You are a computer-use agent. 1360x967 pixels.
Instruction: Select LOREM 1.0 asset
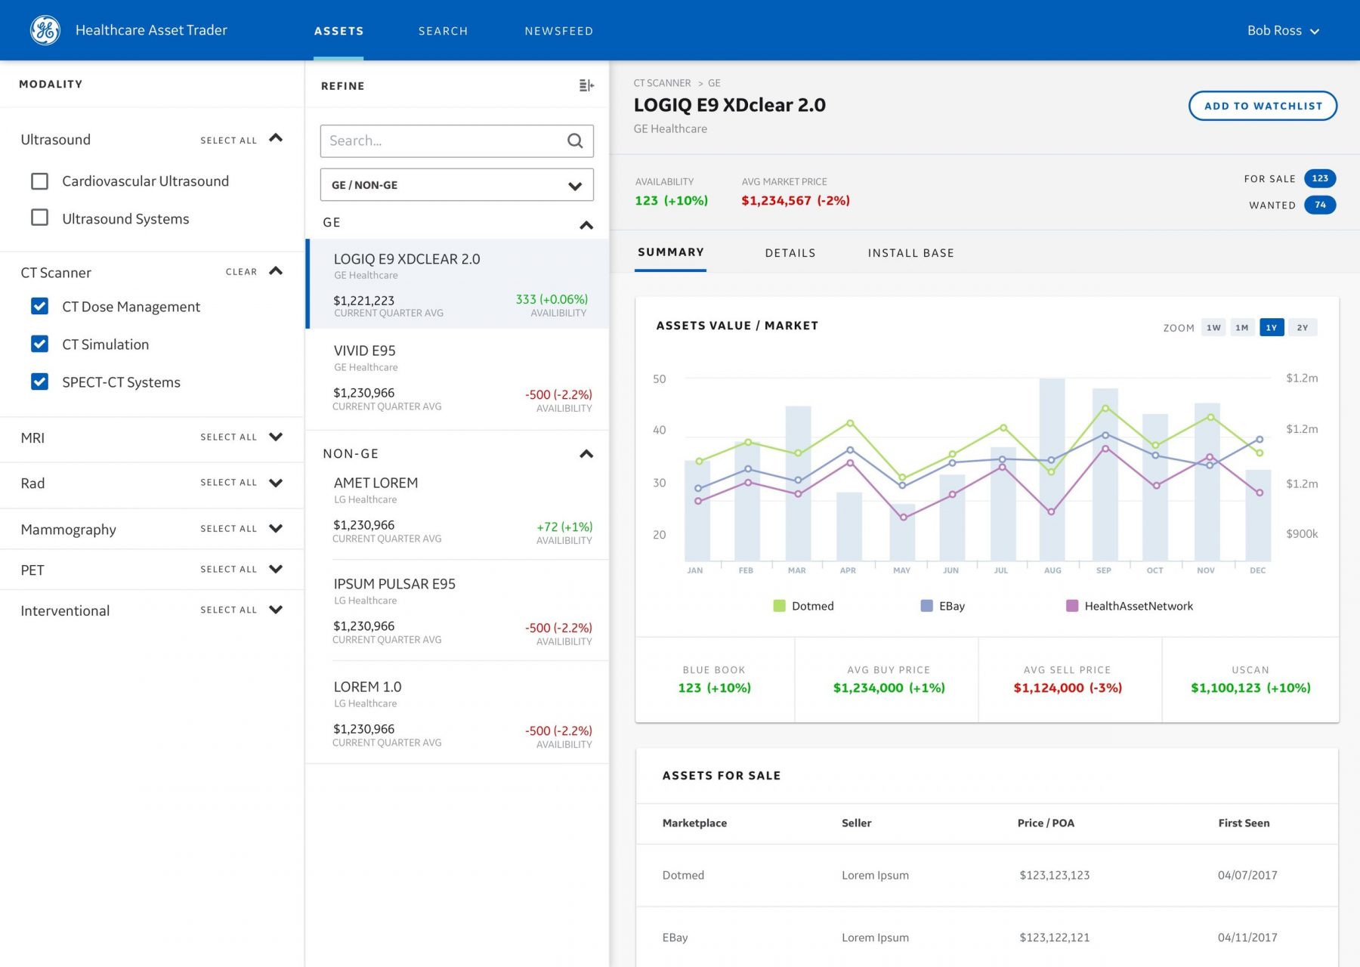[458, 712]
